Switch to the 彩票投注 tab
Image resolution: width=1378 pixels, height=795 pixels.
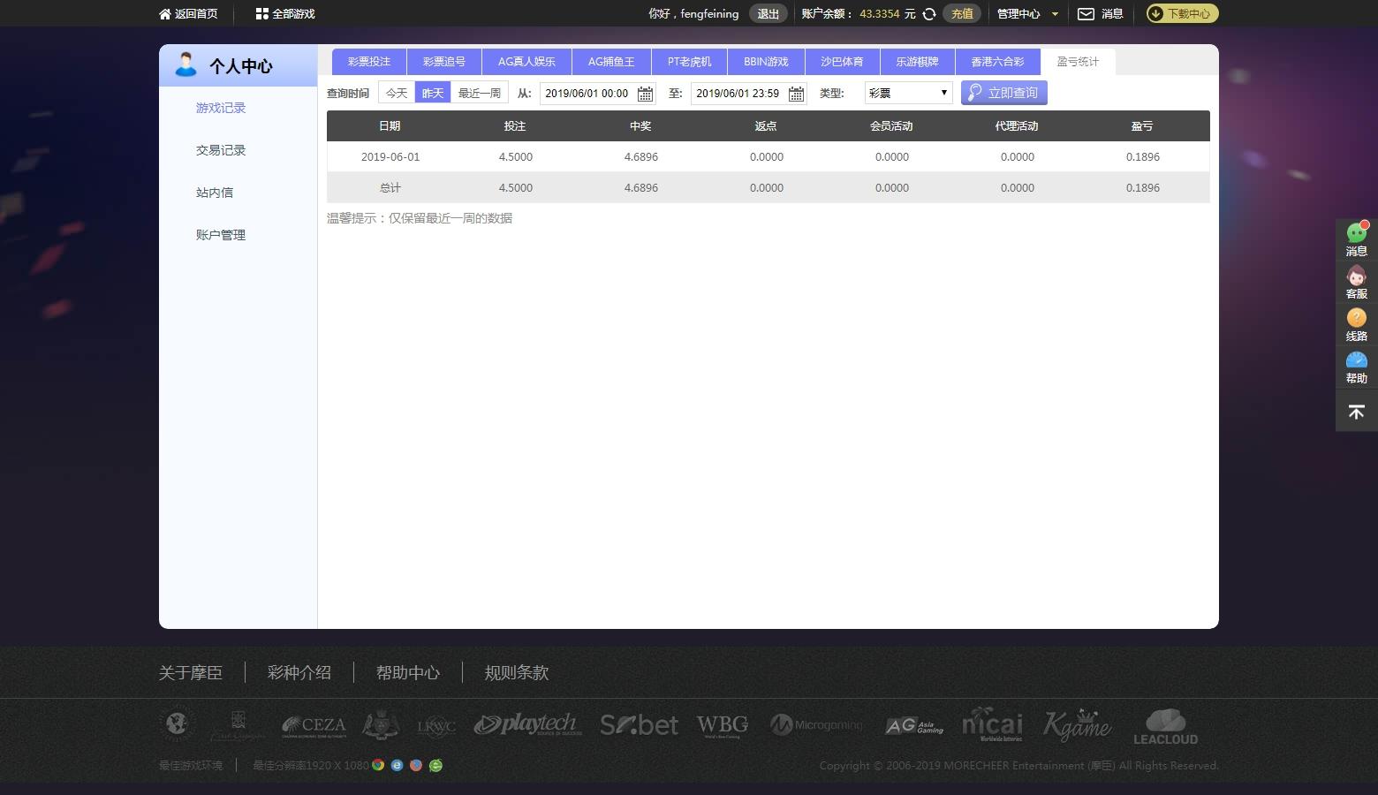[x=369, y=62]
